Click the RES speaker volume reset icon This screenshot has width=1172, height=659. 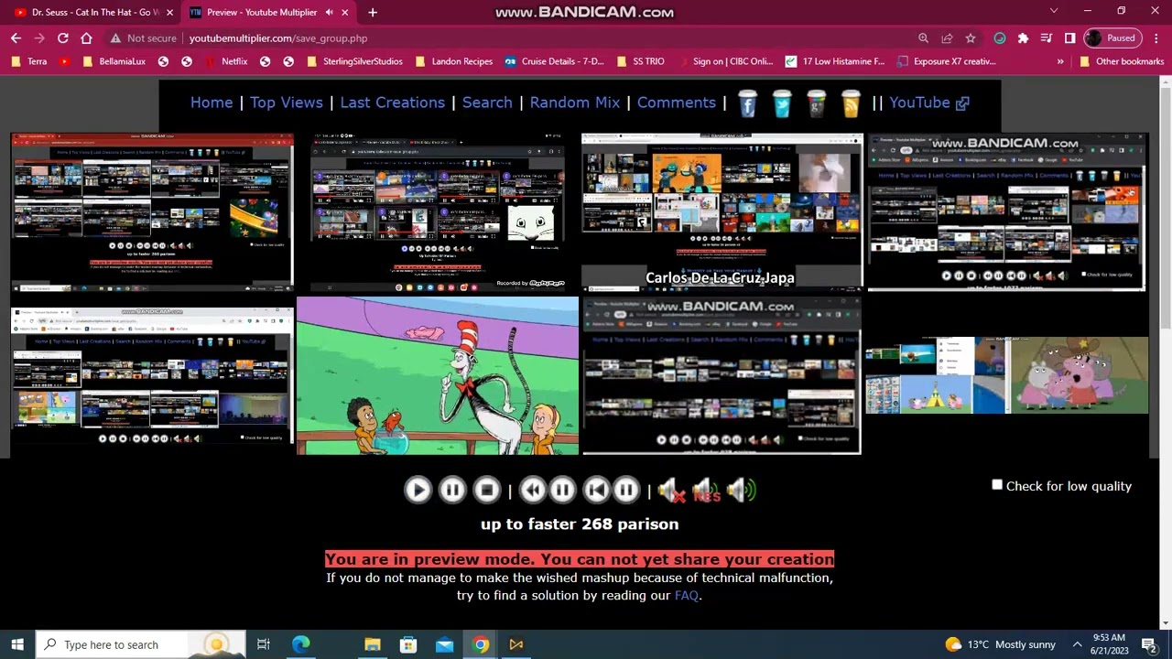(x=706, y=491)
